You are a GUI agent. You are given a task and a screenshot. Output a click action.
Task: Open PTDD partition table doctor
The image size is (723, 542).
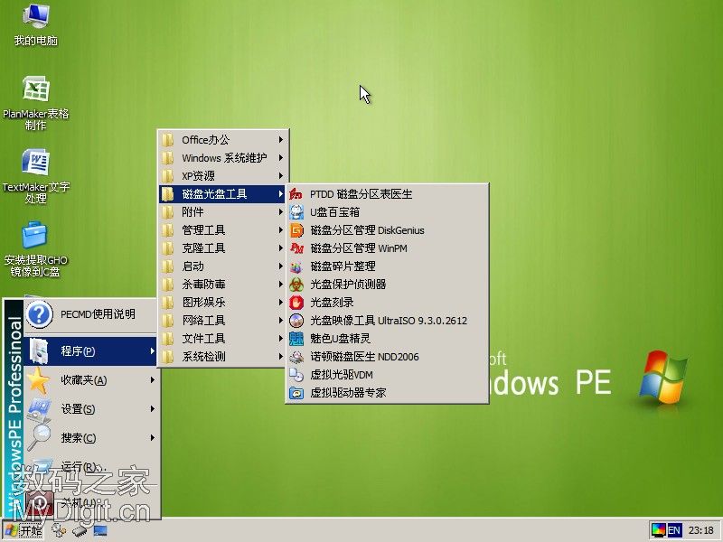(361, 194)
